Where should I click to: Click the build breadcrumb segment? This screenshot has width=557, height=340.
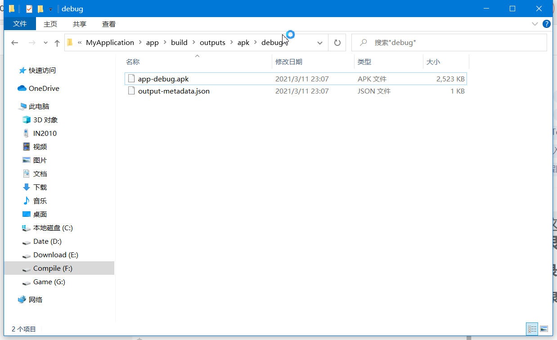tap(179, 43)
